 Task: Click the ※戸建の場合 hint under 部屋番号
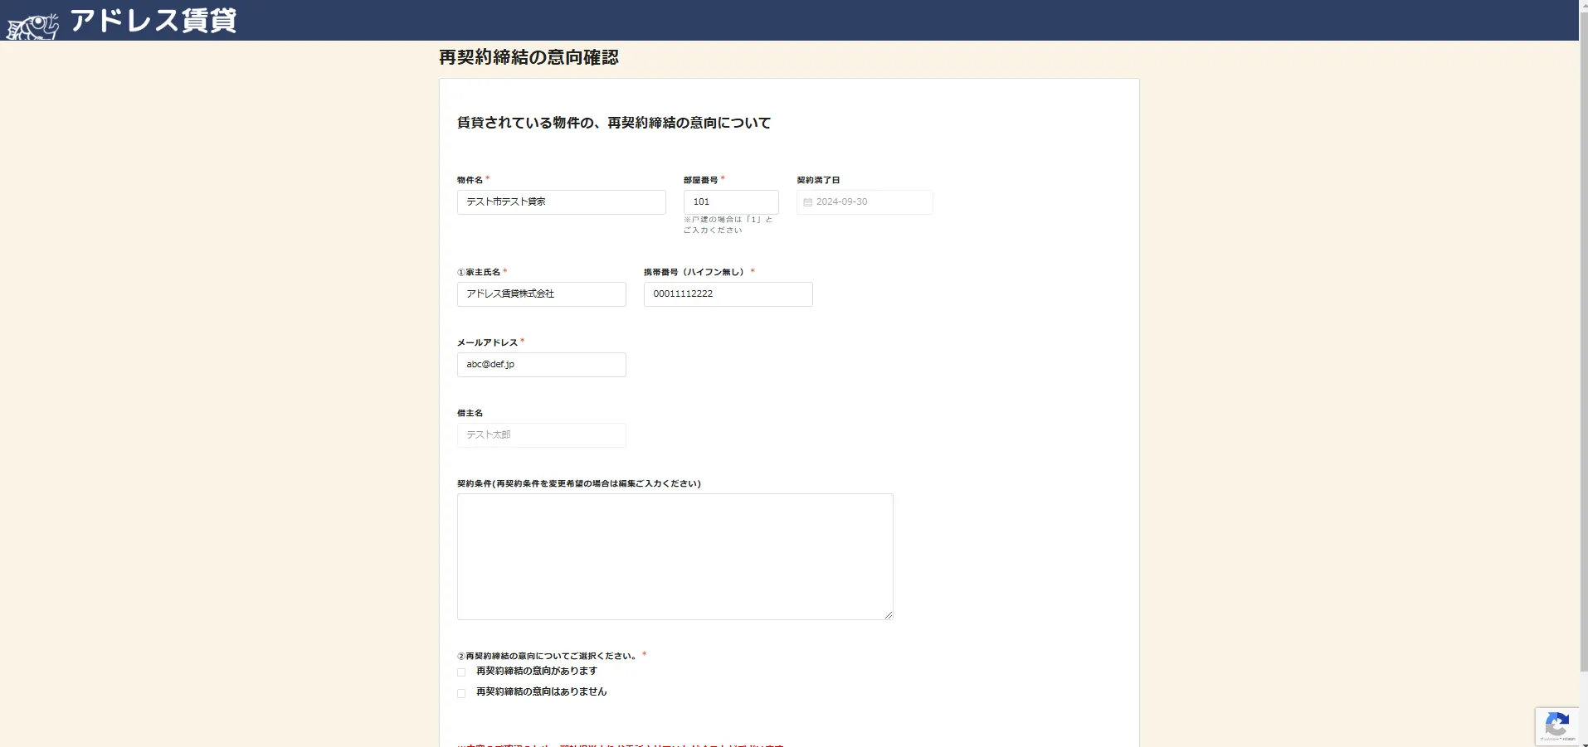[x=728, y=225]
